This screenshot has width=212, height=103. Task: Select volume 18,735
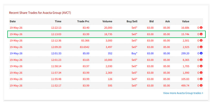(x=108, y=34)
